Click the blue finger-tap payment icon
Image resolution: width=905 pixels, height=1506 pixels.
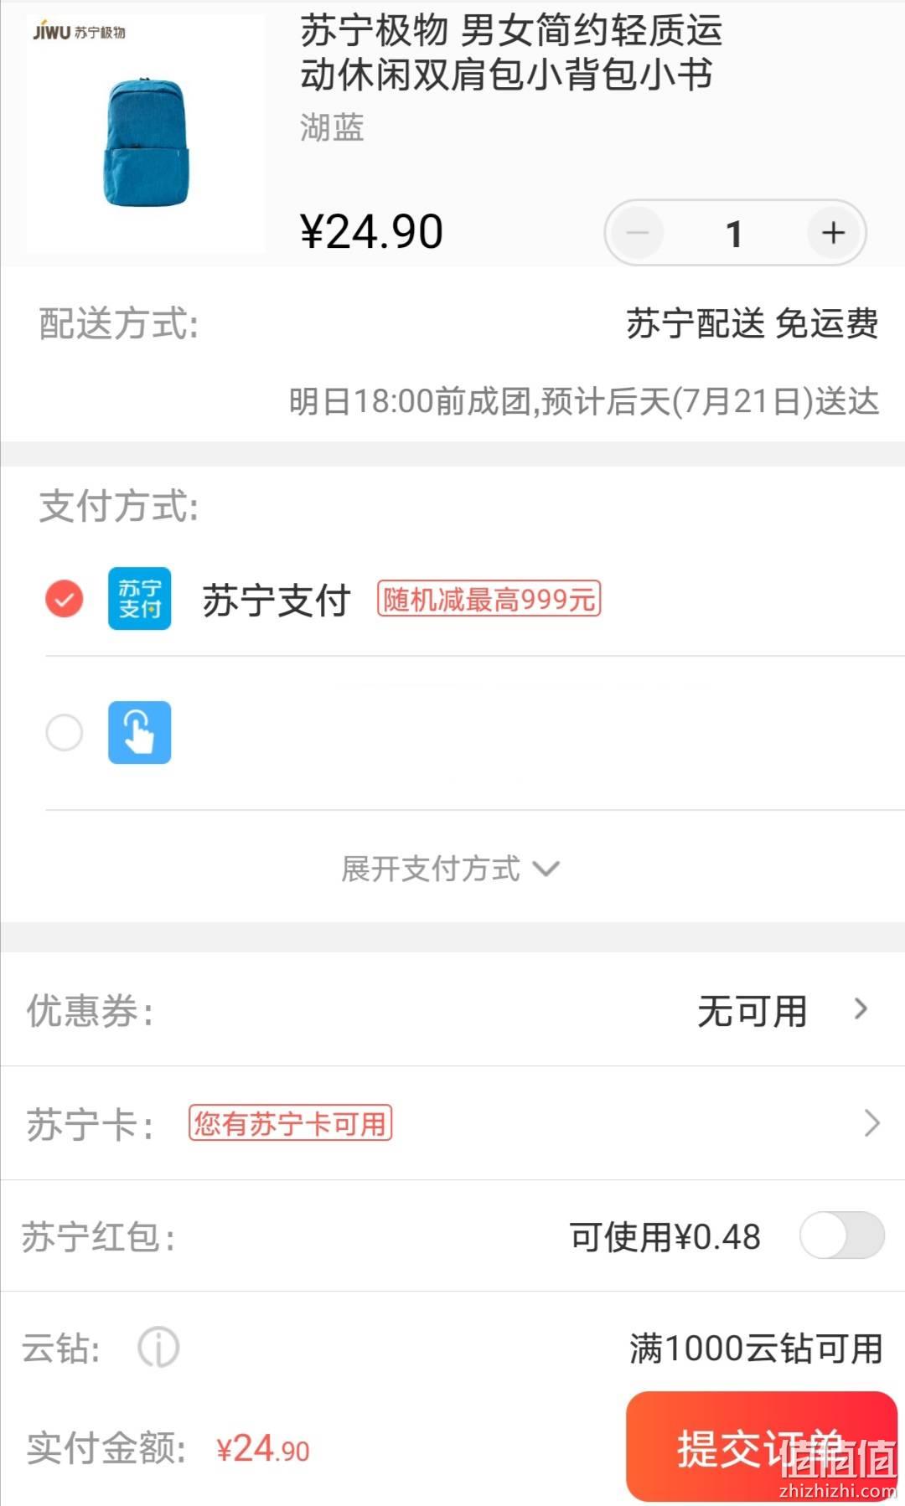pos(140,732)
